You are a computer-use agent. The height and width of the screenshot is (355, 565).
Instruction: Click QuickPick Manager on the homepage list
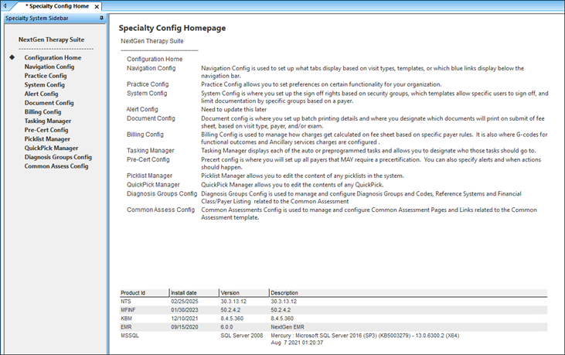(x=153, y=185)
